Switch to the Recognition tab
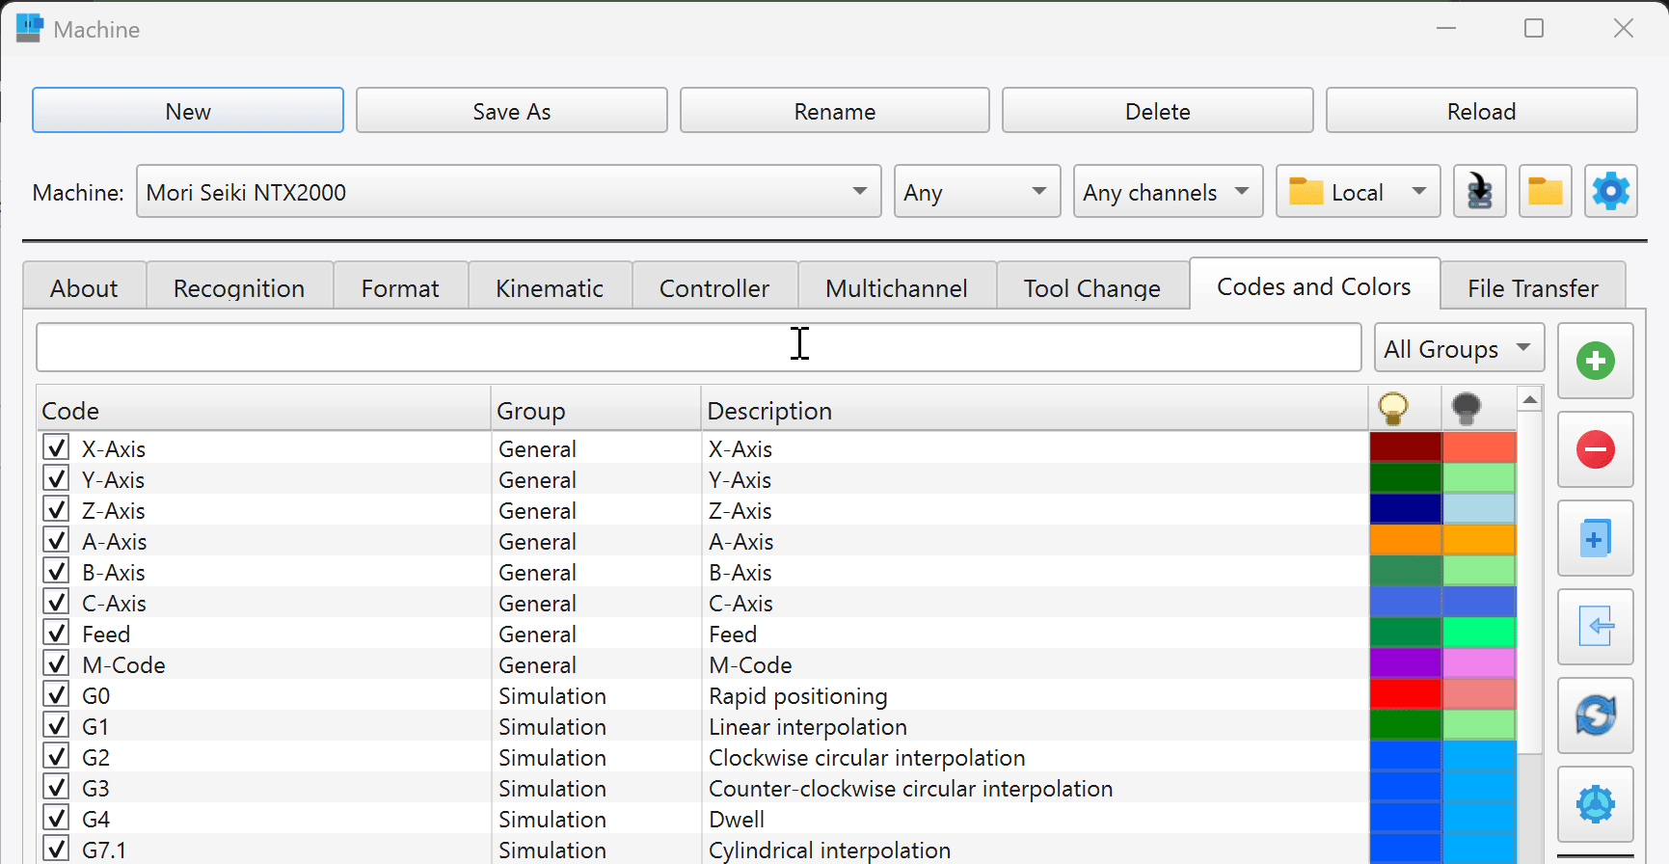This screenshot has height=864, width=1669. (x=239, y=287)
